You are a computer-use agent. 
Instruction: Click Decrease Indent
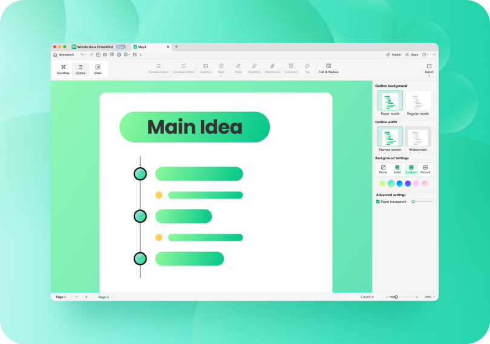183,68
